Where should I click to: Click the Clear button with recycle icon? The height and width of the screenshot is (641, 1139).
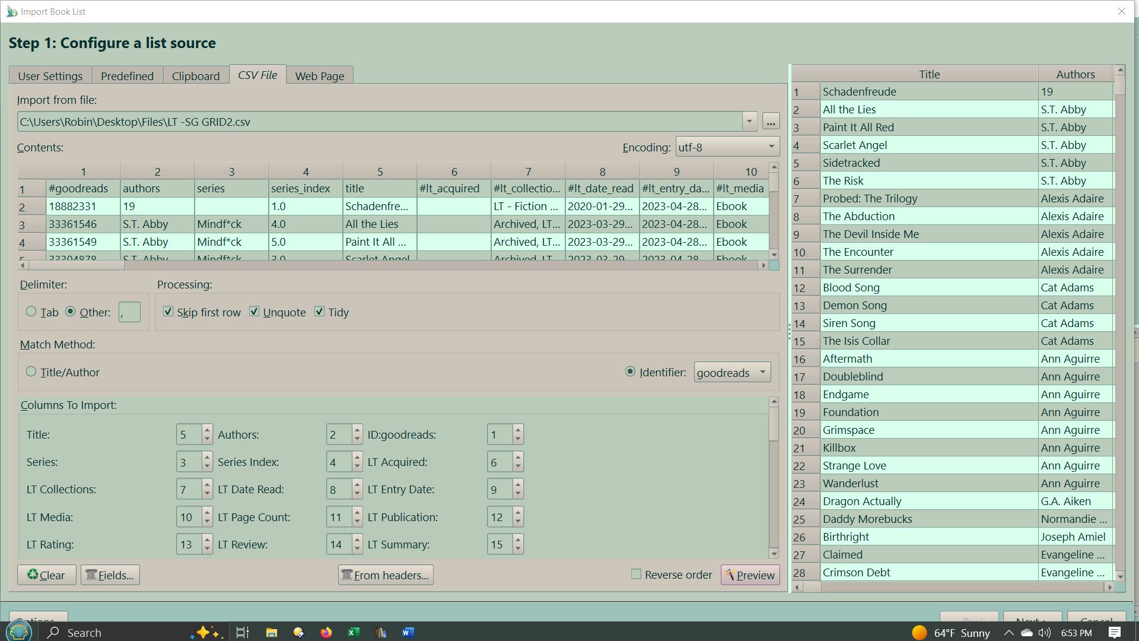(46, 575)
